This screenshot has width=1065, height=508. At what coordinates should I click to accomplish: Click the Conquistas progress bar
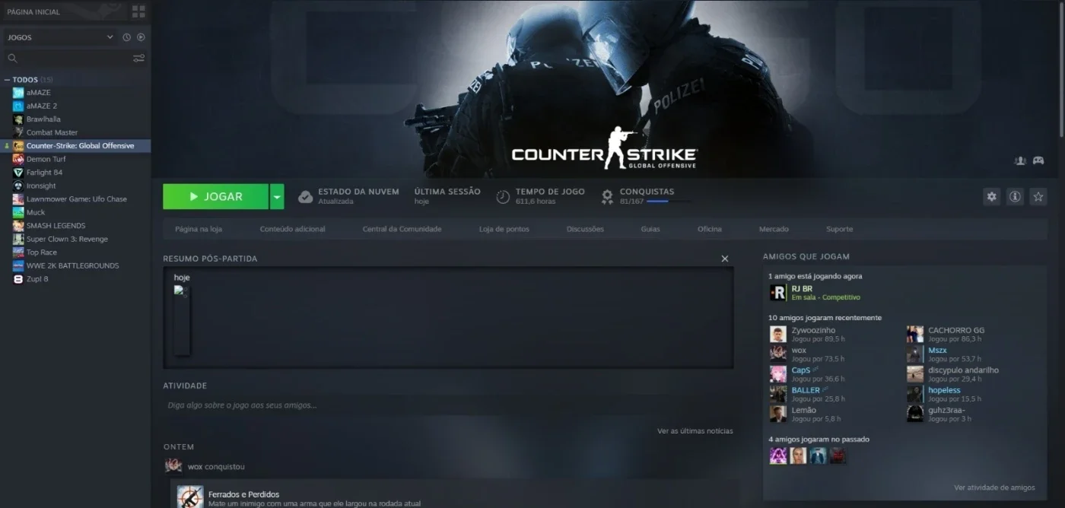(669, 202)
